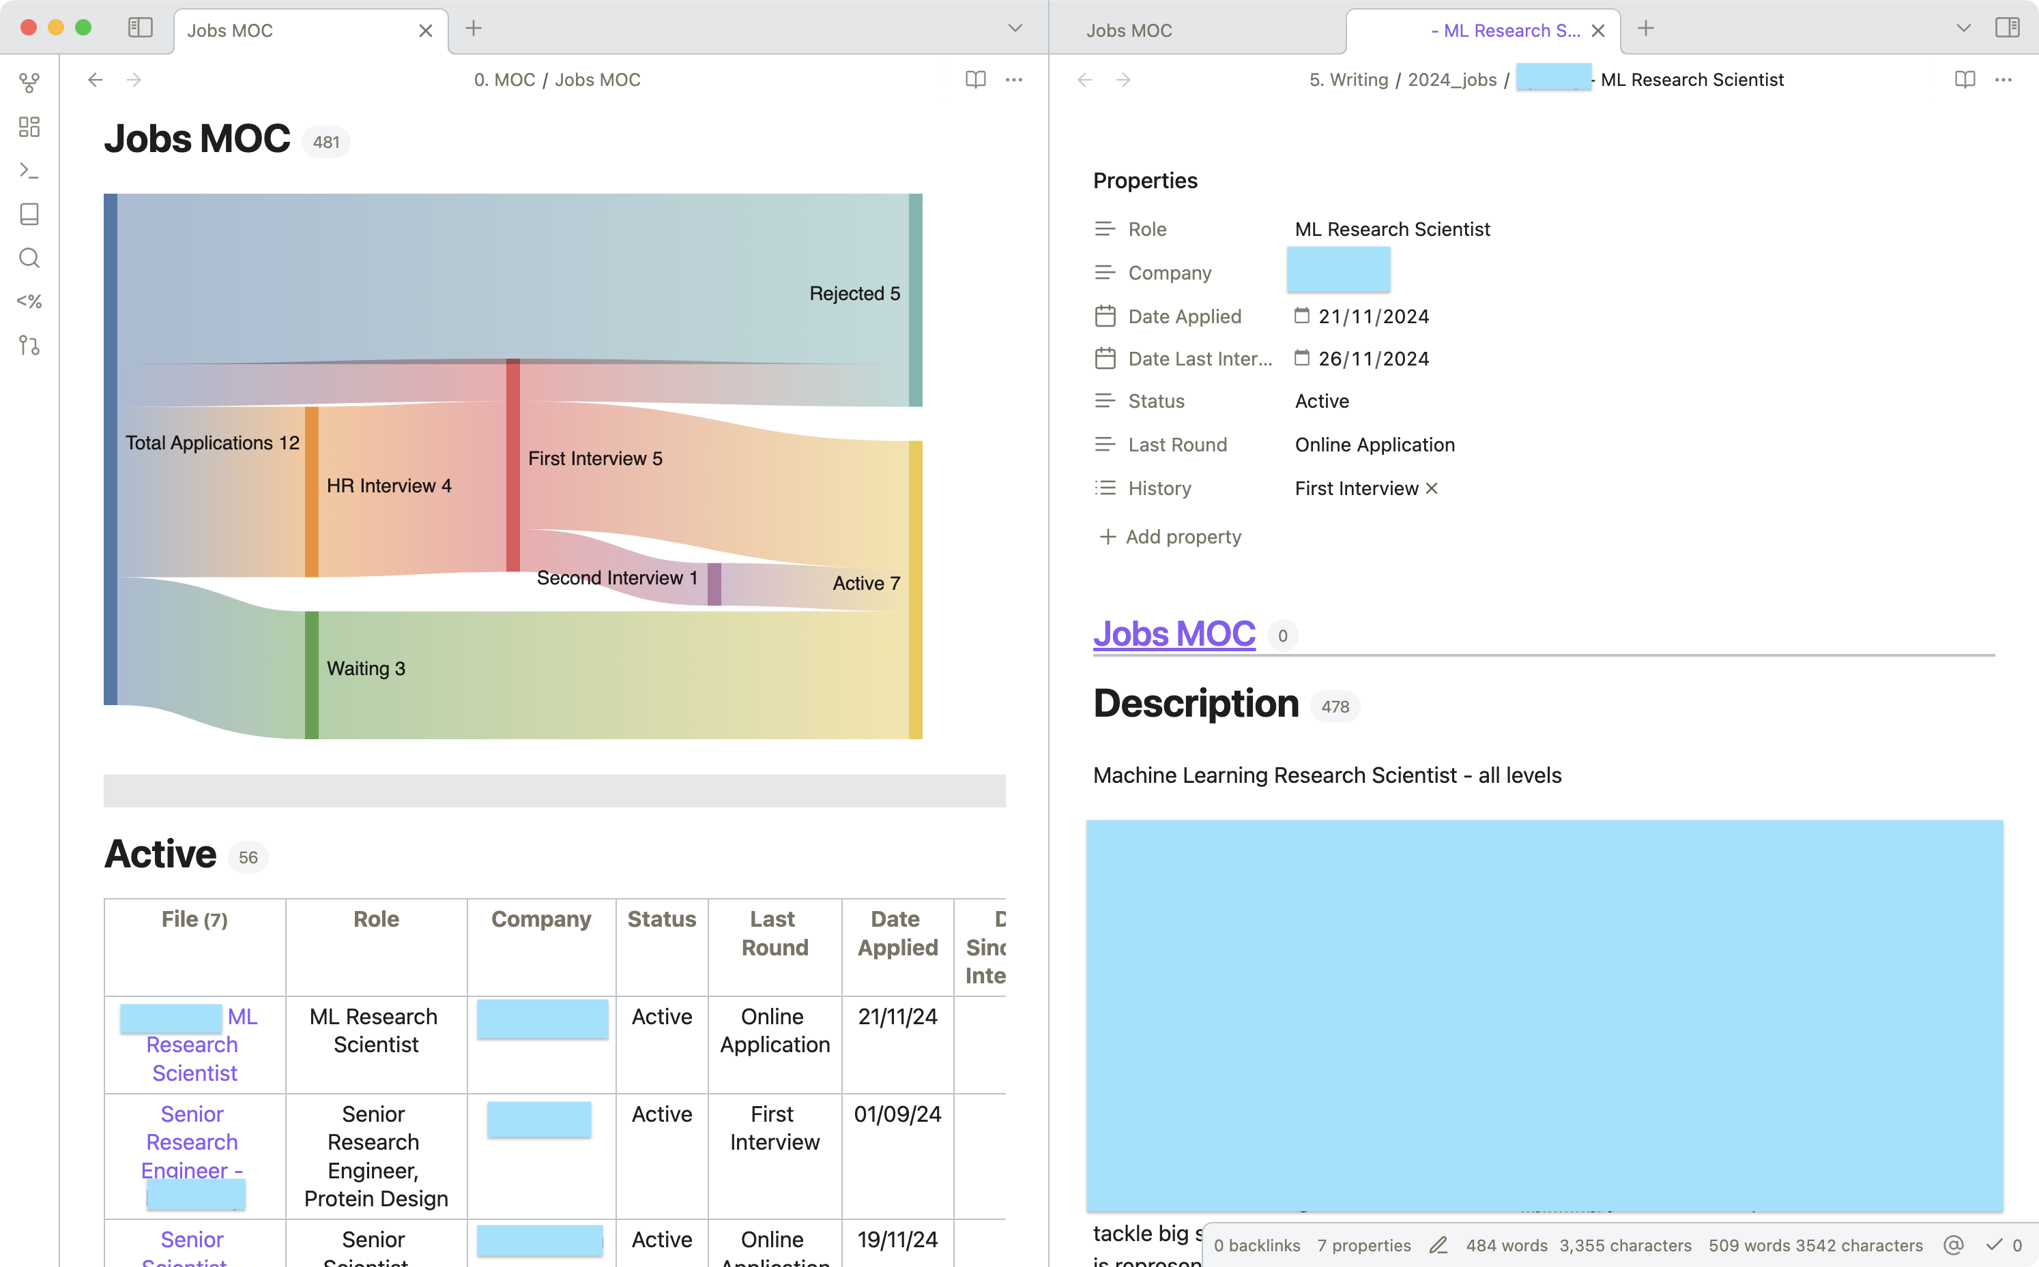The width and height of the screenshot is (2039, 1267).
Task: Add new tab in left pane
Action: 474,29
